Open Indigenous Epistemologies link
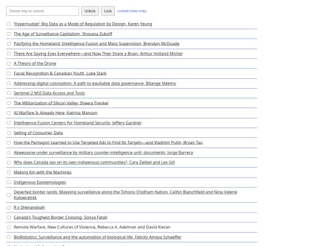The image size is (328, 246). [x=40, y=182]
